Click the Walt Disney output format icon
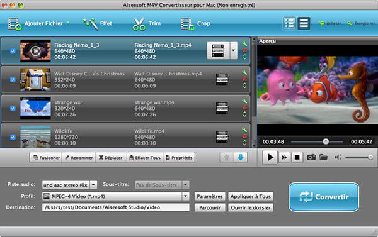Image resolution: width=378 pixels, height=237 pixels. pyautogui.click(x=222, y=79)
